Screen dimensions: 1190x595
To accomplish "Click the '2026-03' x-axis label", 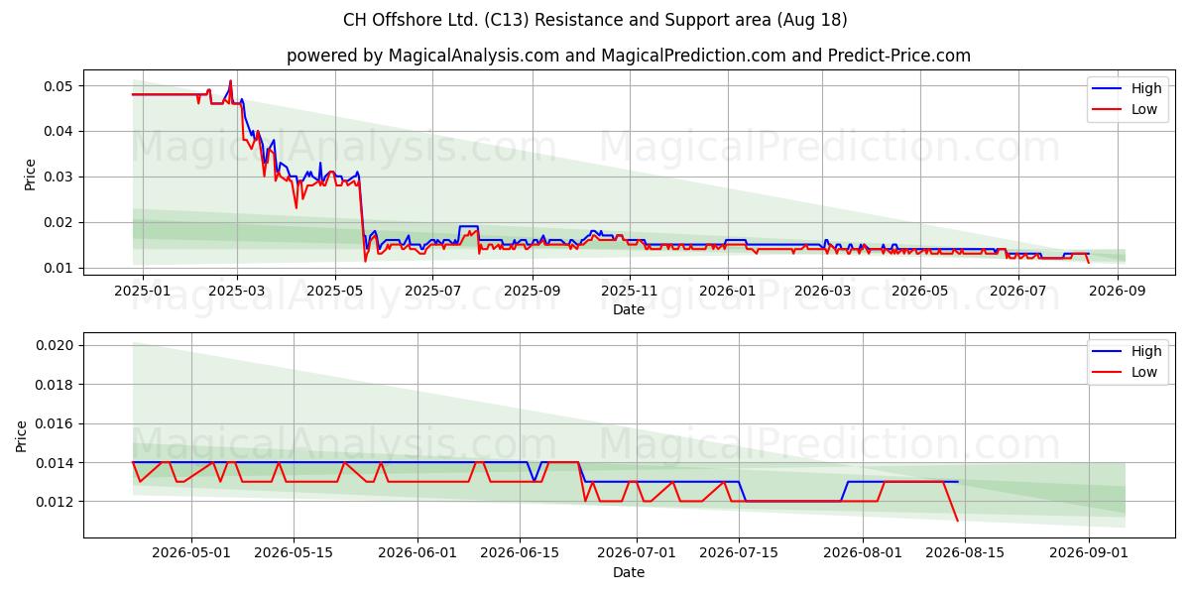I will coord(821,291).
